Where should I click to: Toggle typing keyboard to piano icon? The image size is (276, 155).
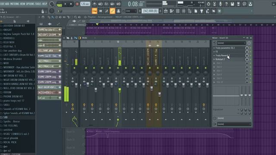pyautogui.click(x=94, y=11)
